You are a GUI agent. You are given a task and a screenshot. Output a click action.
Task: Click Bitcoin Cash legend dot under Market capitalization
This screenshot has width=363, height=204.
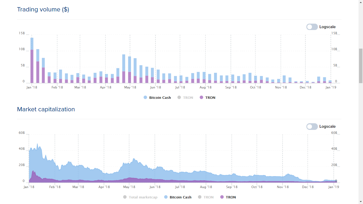pyautogui.click(x=166, y=197)
